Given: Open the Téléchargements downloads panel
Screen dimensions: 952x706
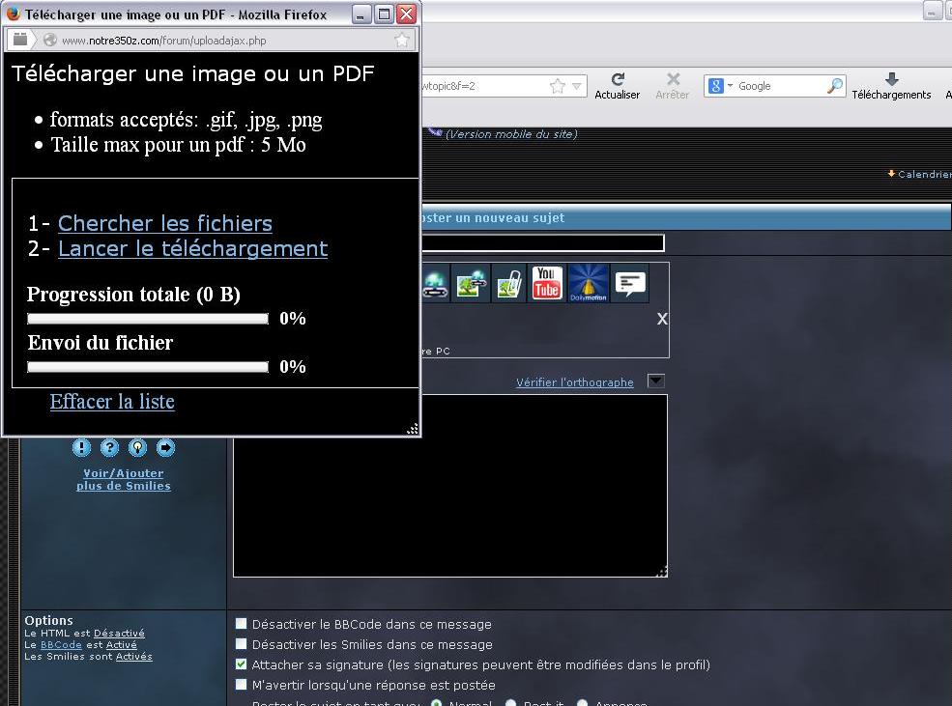Looking at the screenshot, I should 890,85.
